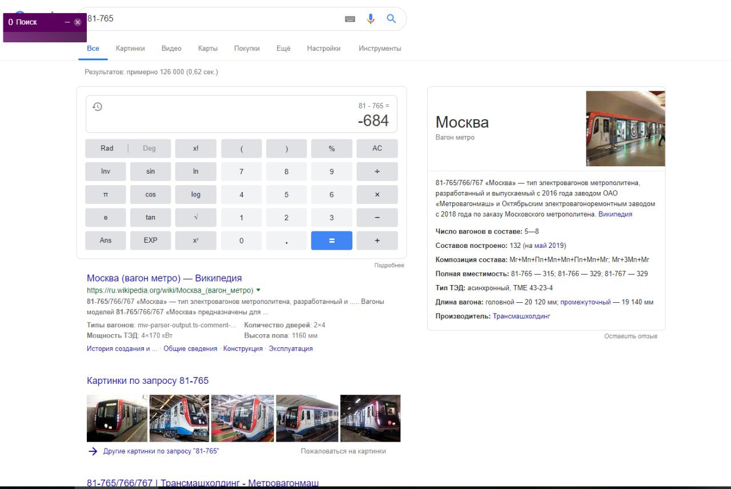The height and width of the screenshot is (489, 731).
Task: Toggle Rad angle mode on calculator
Action: 107,149
